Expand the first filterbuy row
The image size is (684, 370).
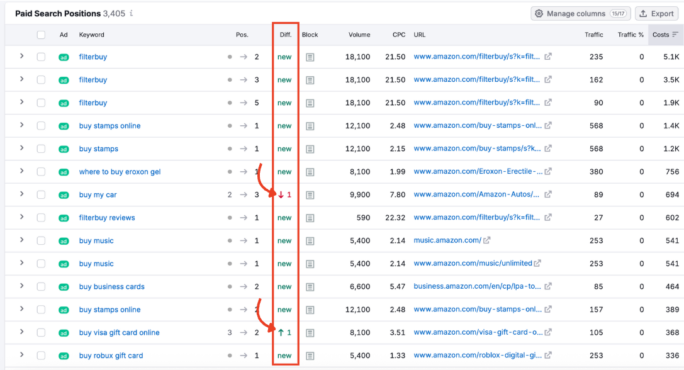[x=21, y=57]
